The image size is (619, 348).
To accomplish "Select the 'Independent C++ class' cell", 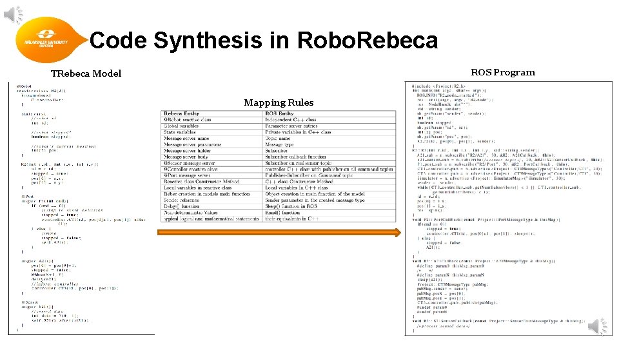I will (x=329, y=120).
